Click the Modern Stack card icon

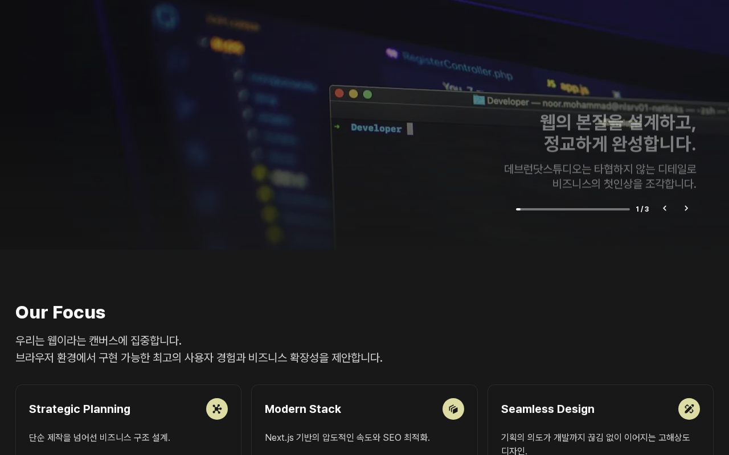pos(453,409)
